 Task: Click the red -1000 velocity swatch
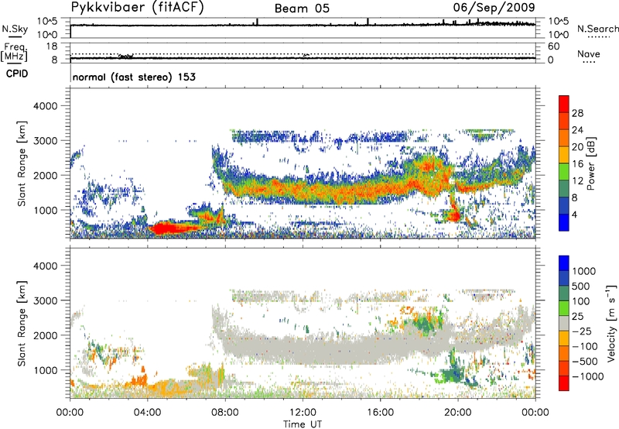(x=564, y=383)
